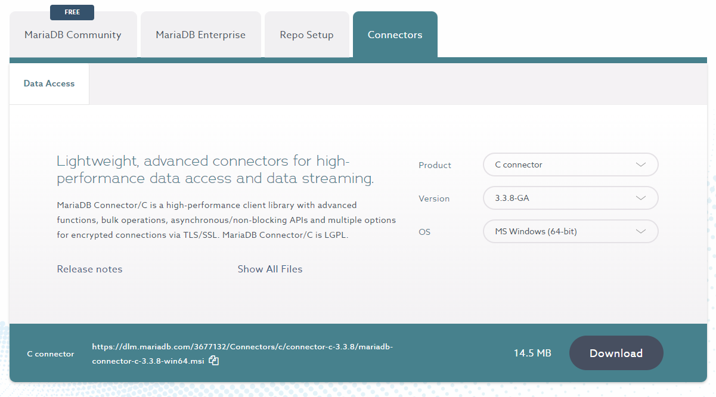Click the 'Lightweight, advanced connectors' heading
Screen dimensions: 716x397
215,169
